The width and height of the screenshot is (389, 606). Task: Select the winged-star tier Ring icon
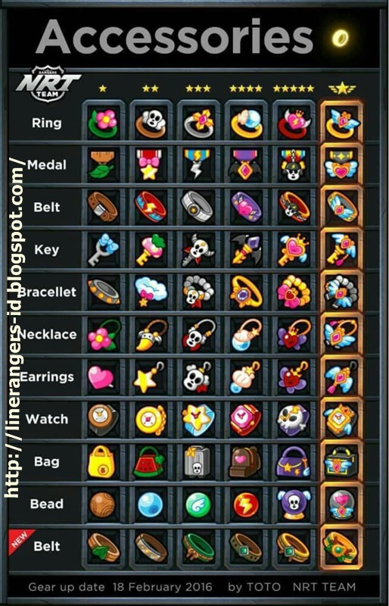point(341,123)
